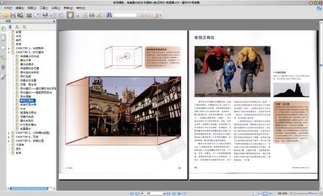Click the zoom slider in status bar
The image size is (323, 196).
(308, 193)
